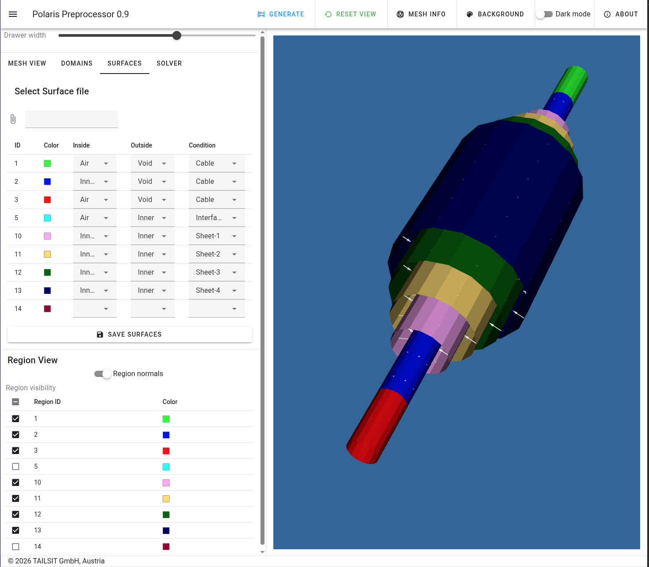The height and width of the screenshot is (567, 649).
Task: Uncheck visibility for region 13
Action: (16, 530)
